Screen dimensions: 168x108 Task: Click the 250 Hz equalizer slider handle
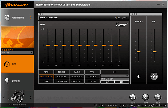[x=72, y=45]
